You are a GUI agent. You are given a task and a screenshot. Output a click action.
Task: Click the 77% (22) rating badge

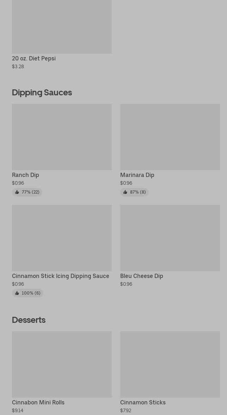tap(27, 192)
